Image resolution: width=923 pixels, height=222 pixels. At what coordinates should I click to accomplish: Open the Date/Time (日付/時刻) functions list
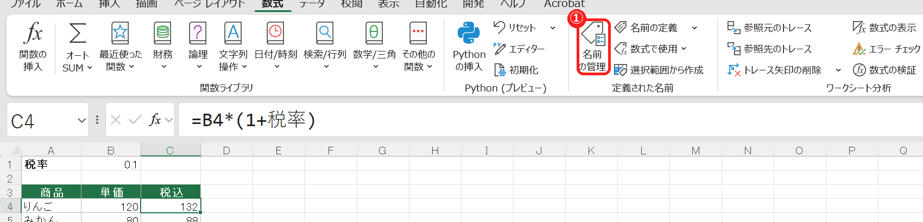click(x=276, y=47)
